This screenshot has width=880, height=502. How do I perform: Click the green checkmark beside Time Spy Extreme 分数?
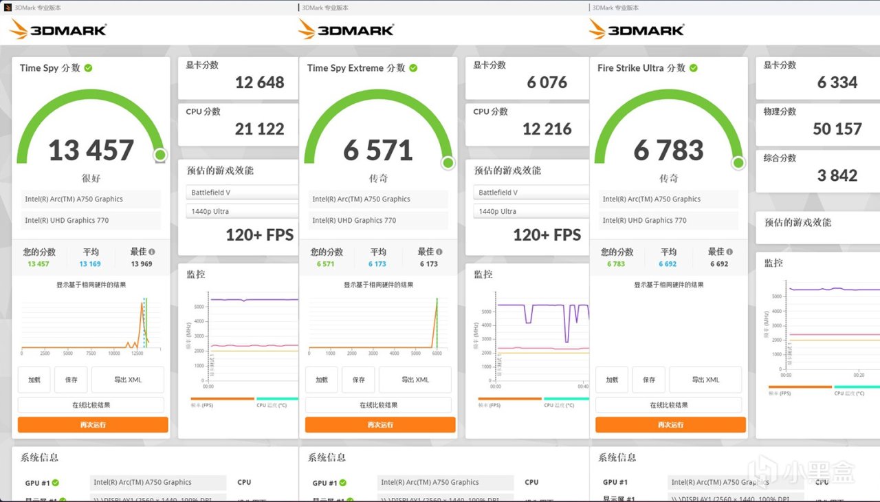414,68
